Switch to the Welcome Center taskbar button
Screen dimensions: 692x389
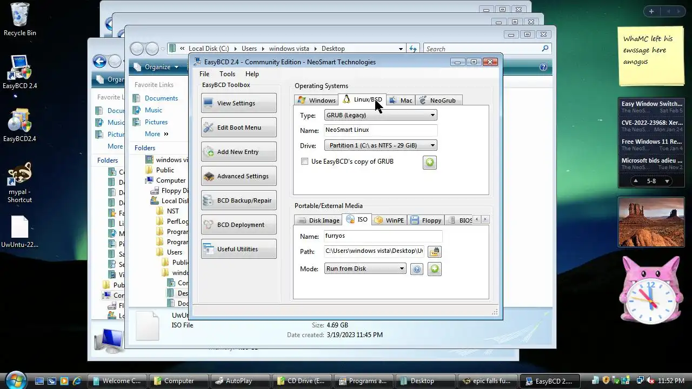(116, 381)
